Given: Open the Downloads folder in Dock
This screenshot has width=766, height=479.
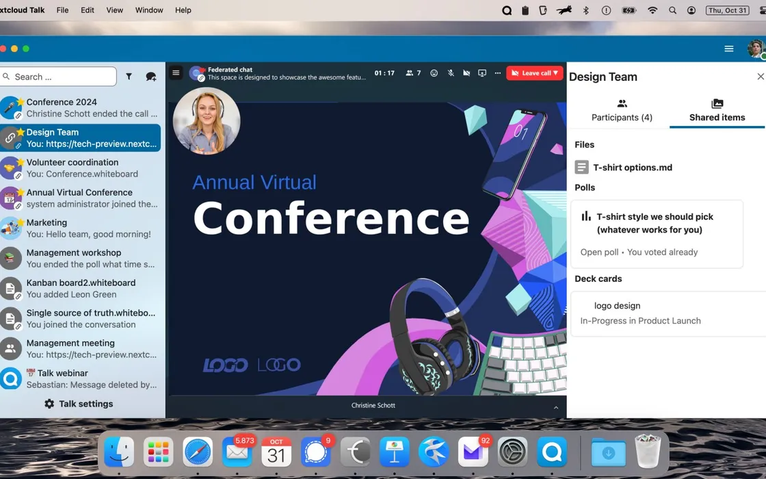Looking at the screenshot, I should tap(608, 452).
